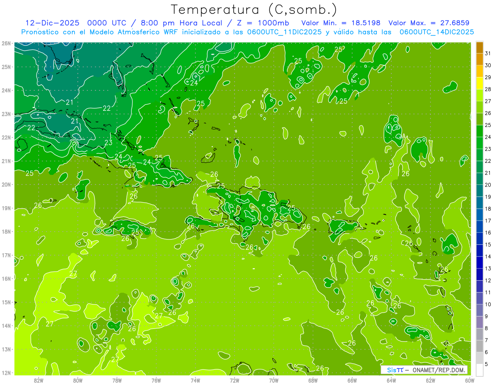Click the "12N" latitude axis label
Image resolution: width=499 pixels, height=386 pixels.
click(6, 373)
